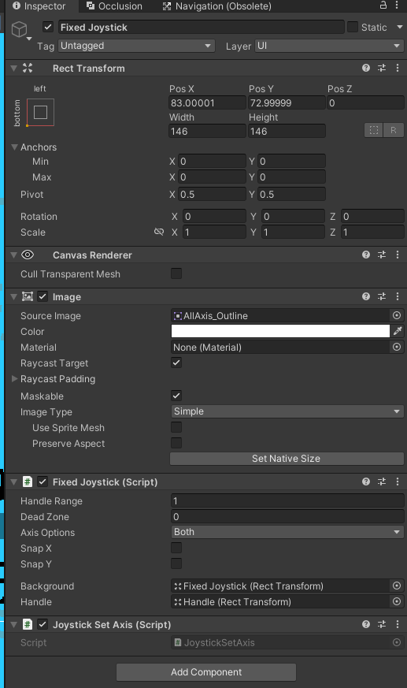This screenshot has height=688, width=407.
Task: Open Fixed Joystick script kebab menu
Action: [398, 482]
